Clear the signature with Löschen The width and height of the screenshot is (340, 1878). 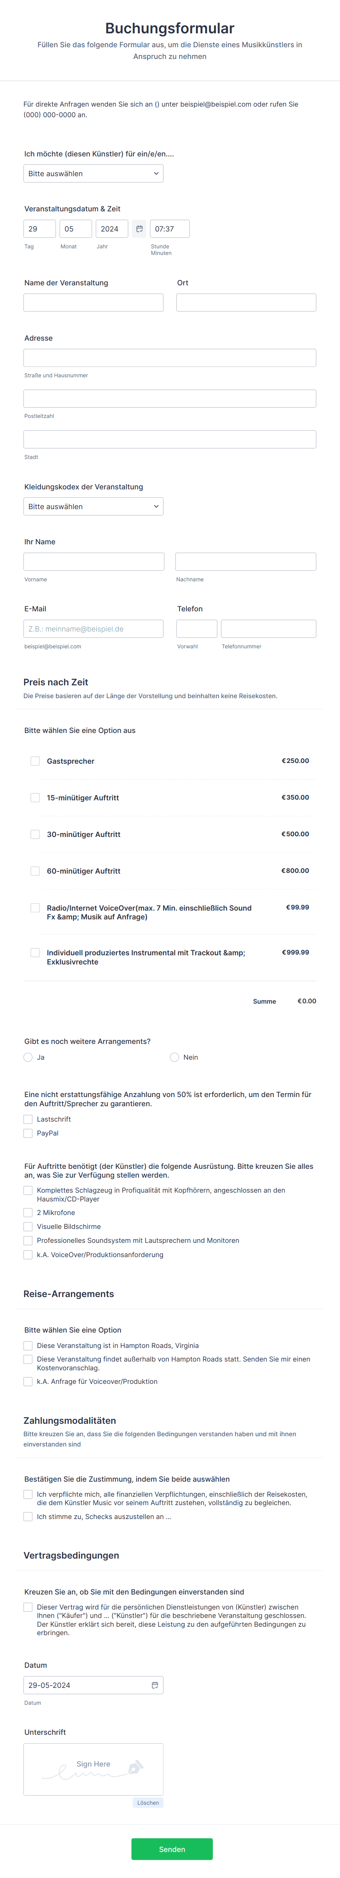[x=148, y=1802]
